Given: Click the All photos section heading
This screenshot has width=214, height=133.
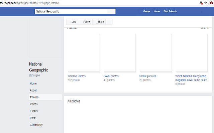Looking at the screenshot, I should pos(74,101).
